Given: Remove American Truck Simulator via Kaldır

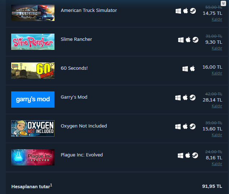Looking at the screenshot, I should (x=217, y=19).
